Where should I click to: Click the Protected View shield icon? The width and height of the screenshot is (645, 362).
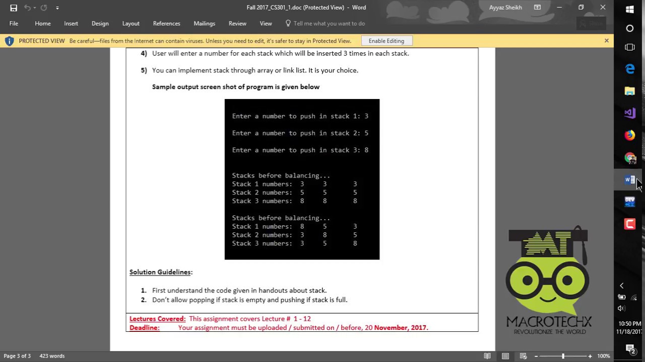(x=9, y=41)
